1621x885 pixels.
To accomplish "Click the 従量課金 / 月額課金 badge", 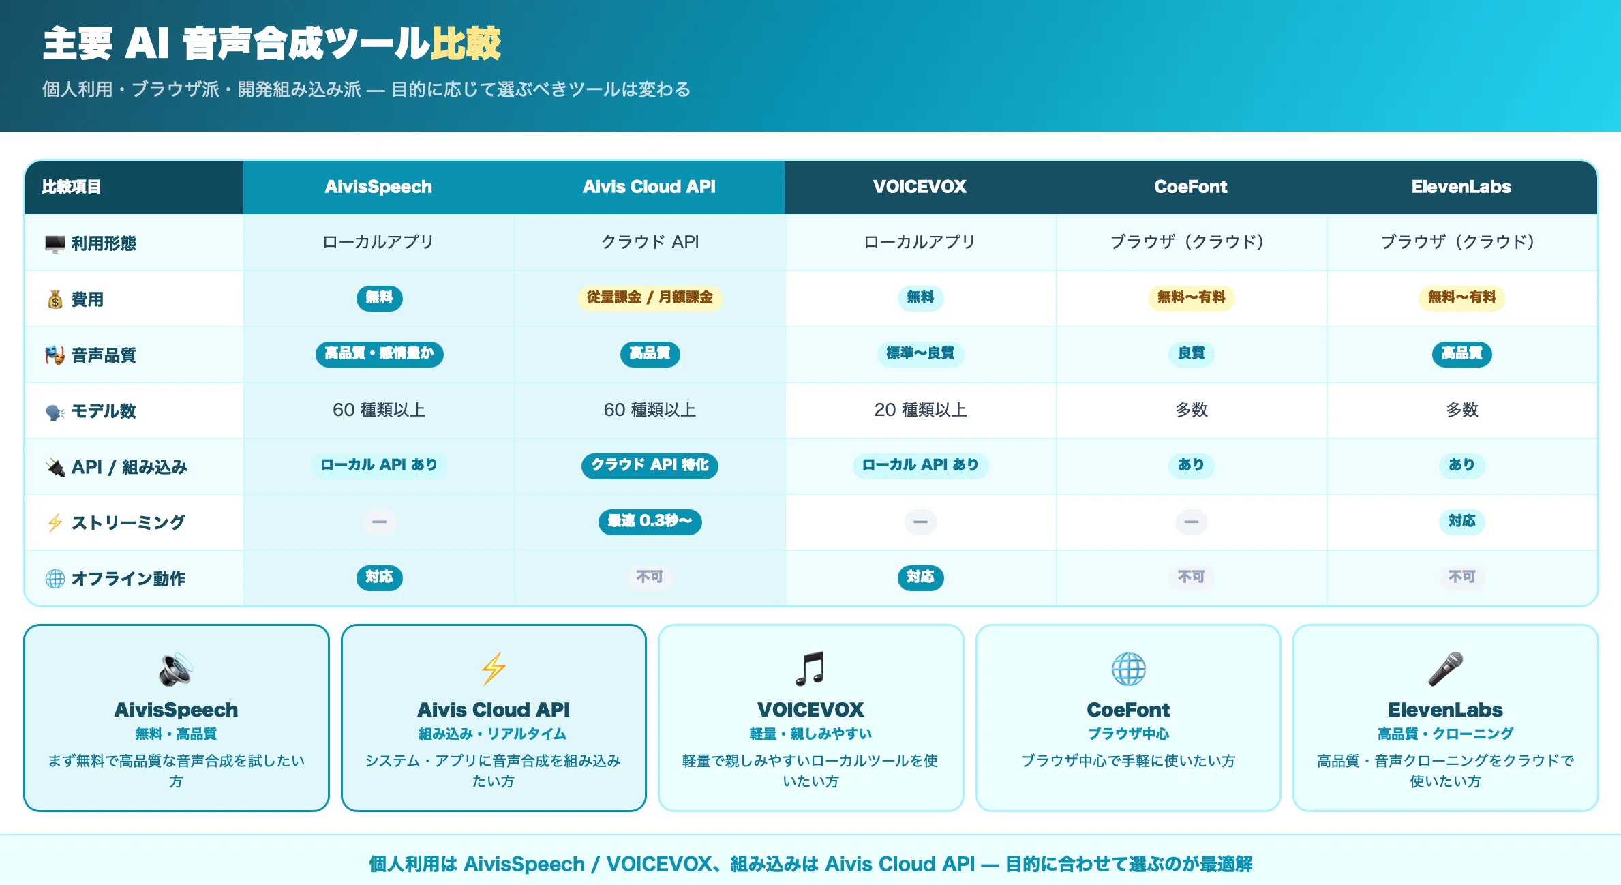I will tap(650, 298).
